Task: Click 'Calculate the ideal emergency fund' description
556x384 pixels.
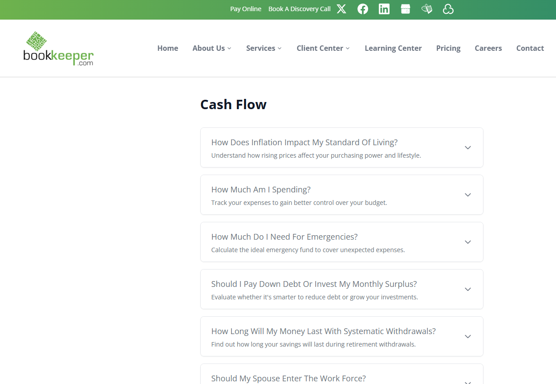Action: [308, 250]
